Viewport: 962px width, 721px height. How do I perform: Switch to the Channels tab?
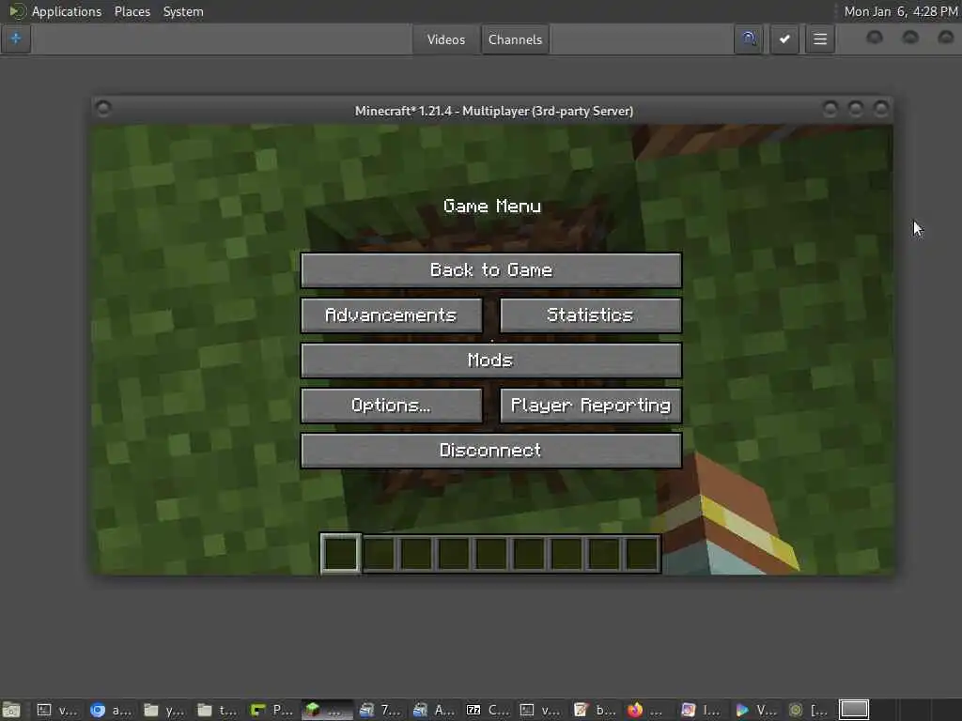tap(516, 39)
